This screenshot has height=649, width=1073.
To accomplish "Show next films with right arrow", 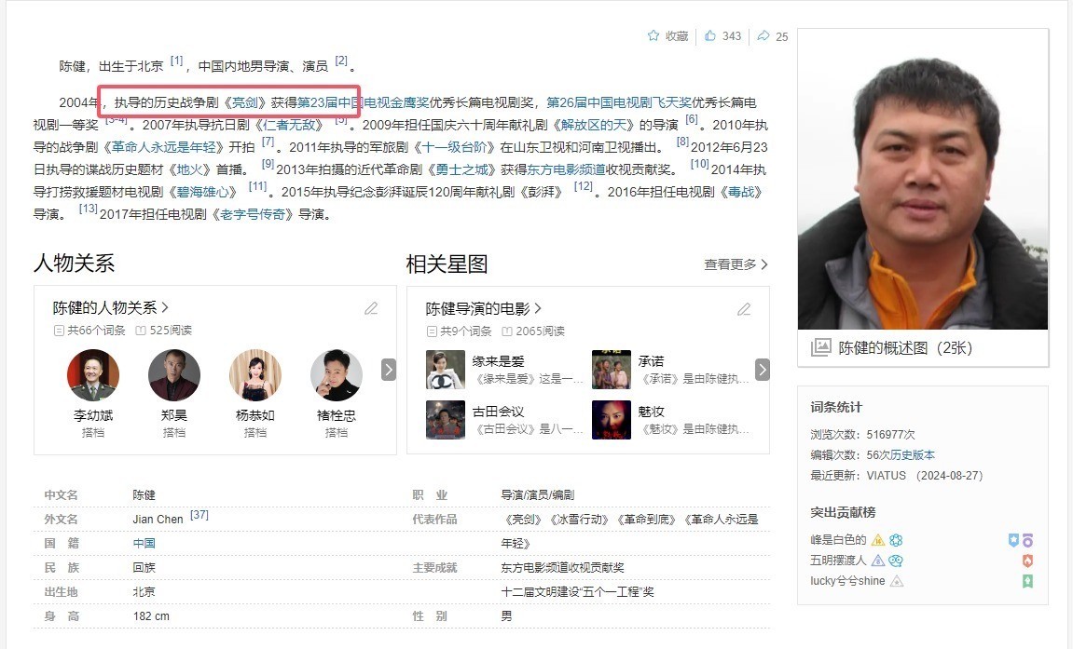I will pyautogui.click(x=762, y=370).
